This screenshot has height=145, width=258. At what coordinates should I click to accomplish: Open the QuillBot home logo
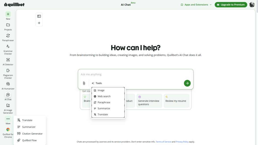point(14,5)
